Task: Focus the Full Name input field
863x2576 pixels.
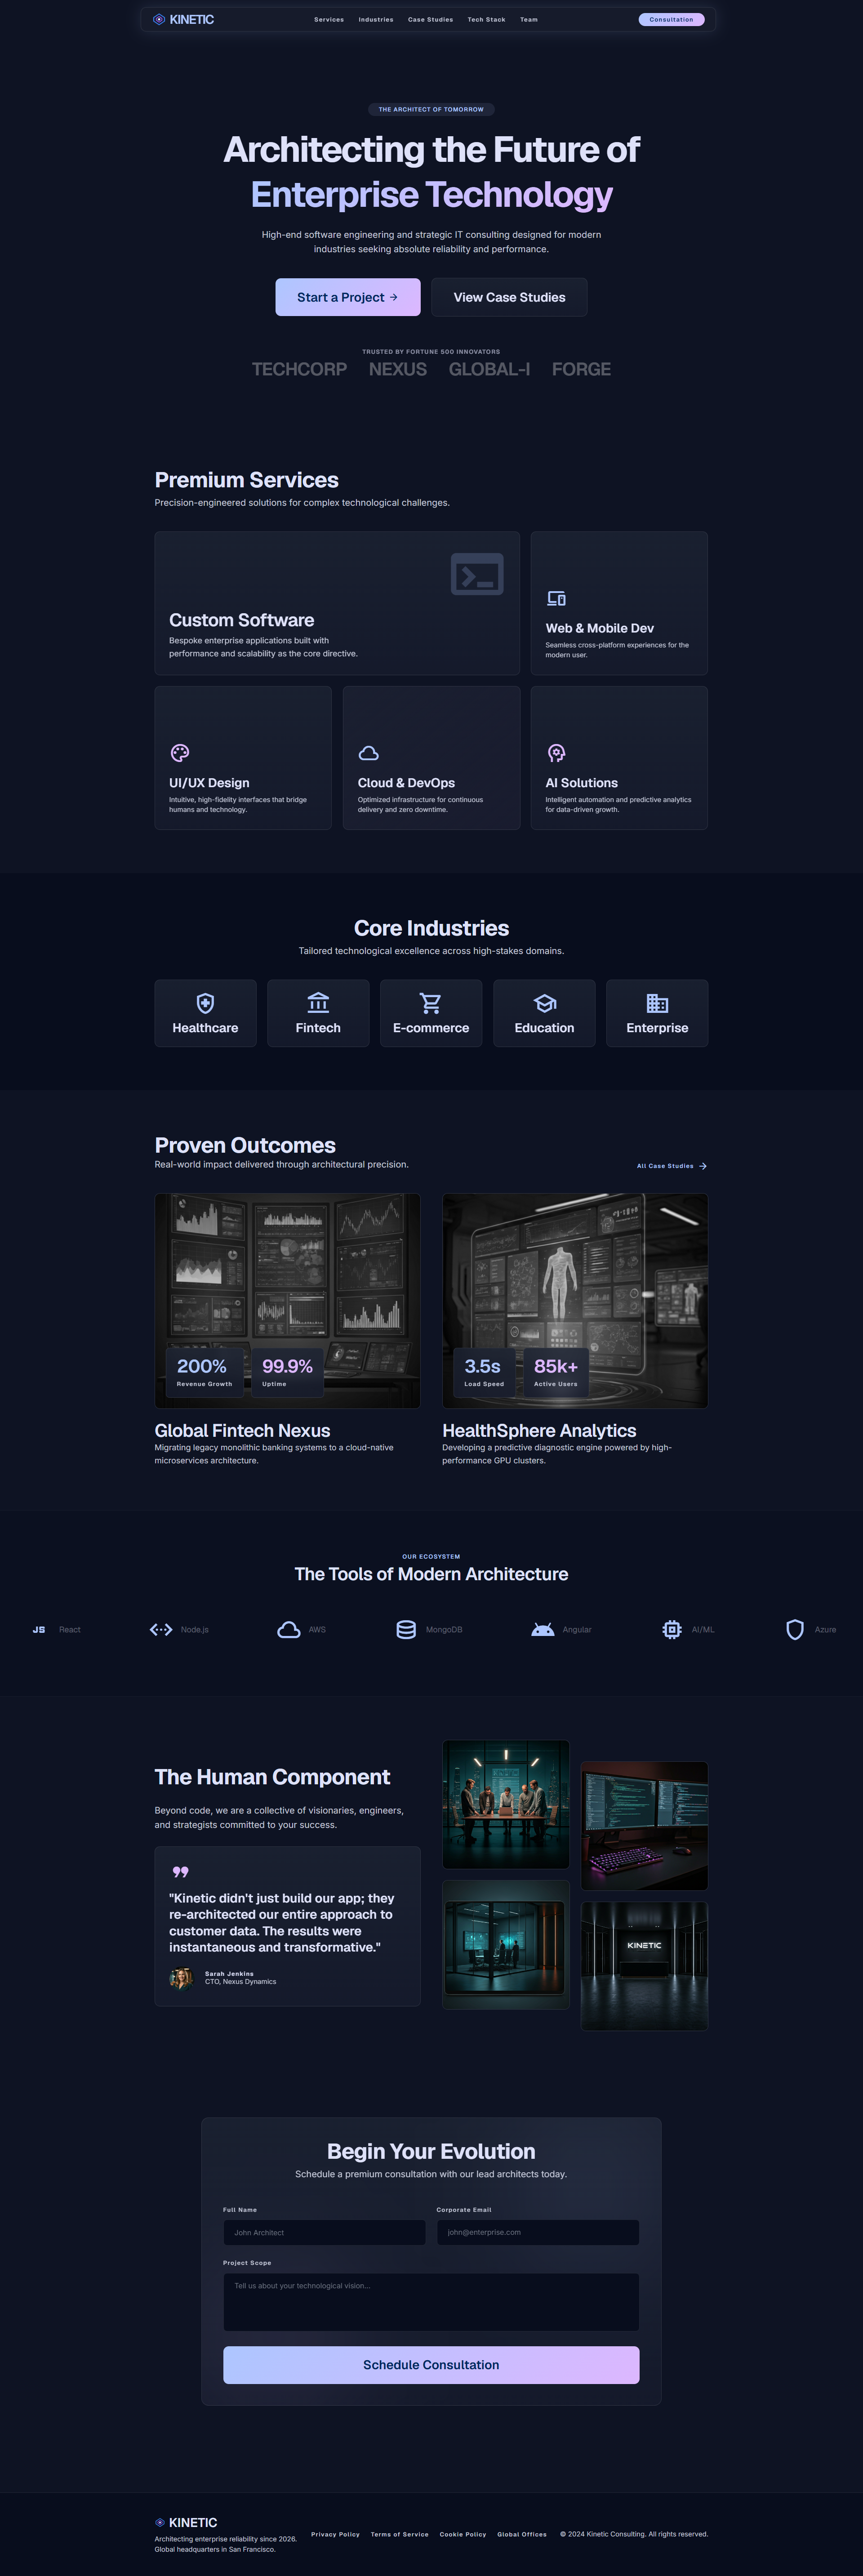Action: 324,2232
